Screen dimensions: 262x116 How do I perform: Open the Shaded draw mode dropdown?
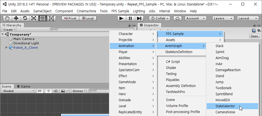click(x=18, y=91)
